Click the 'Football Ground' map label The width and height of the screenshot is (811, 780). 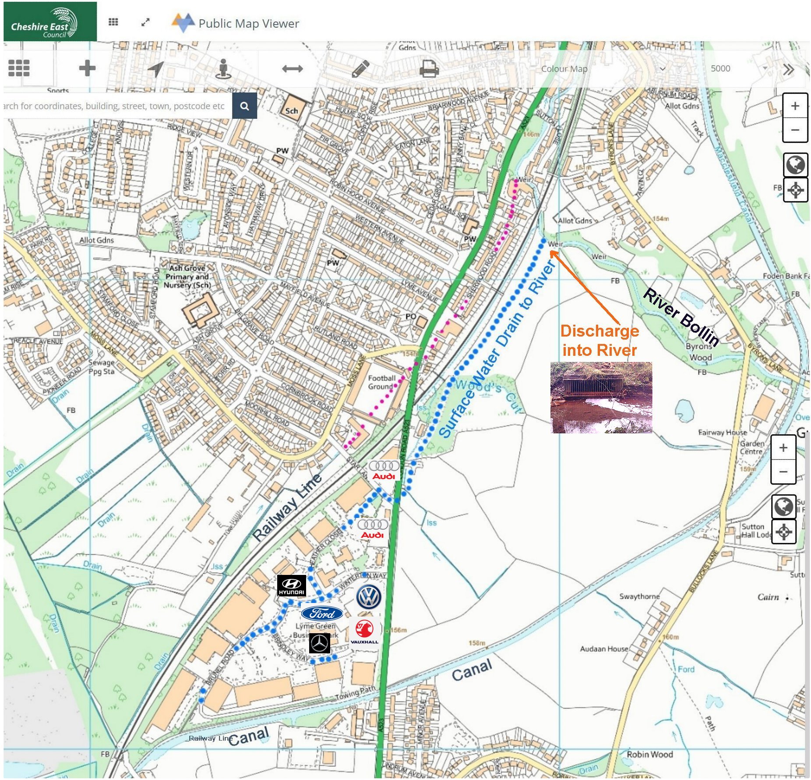point(381,382)
